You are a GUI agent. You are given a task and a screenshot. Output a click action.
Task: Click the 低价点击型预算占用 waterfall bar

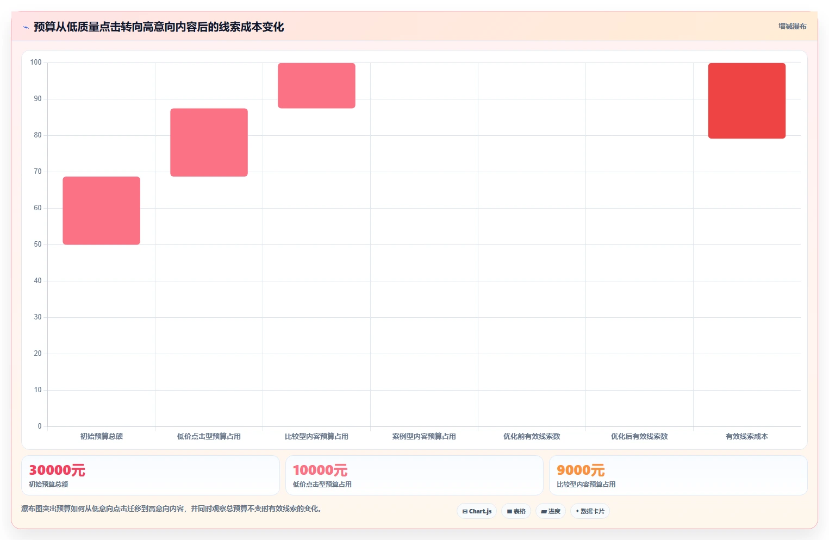click(x=209, y=142)
